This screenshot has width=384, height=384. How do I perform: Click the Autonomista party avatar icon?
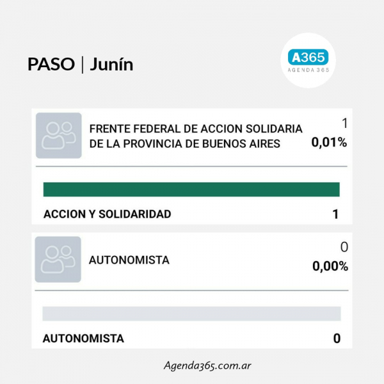[x=58, y=259]
